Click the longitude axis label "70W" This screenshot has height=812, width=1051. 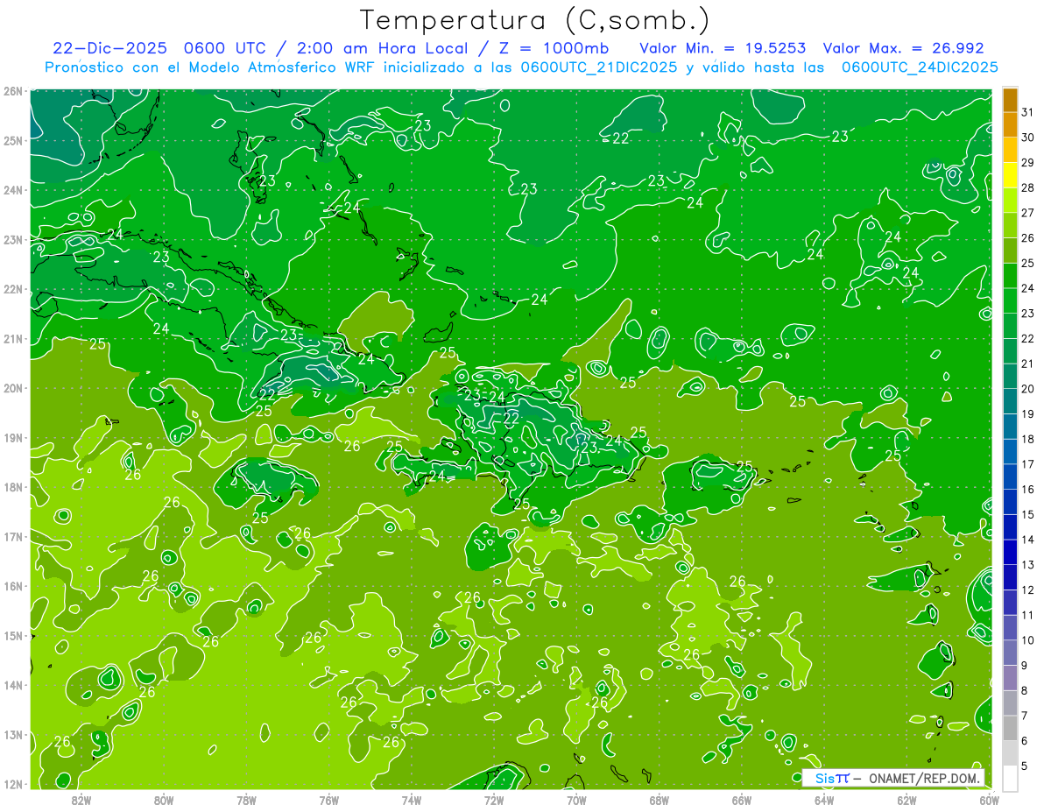coord(576,800)
